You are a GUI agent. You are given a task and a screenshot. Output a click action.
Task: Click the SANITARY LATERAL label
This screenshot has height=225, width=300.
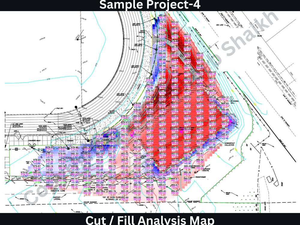57,198
